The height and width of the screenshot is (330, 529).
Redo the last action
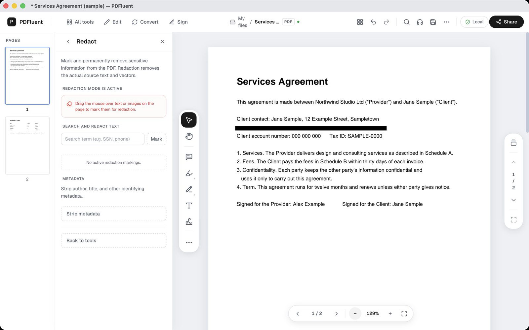[387, 22]
